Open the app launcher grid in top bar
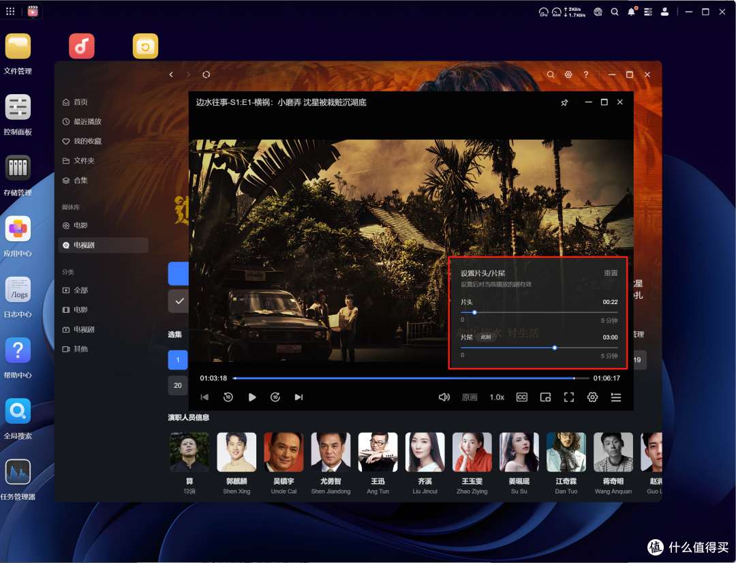The width and height of the screenshot is (736, 563). 10,12
